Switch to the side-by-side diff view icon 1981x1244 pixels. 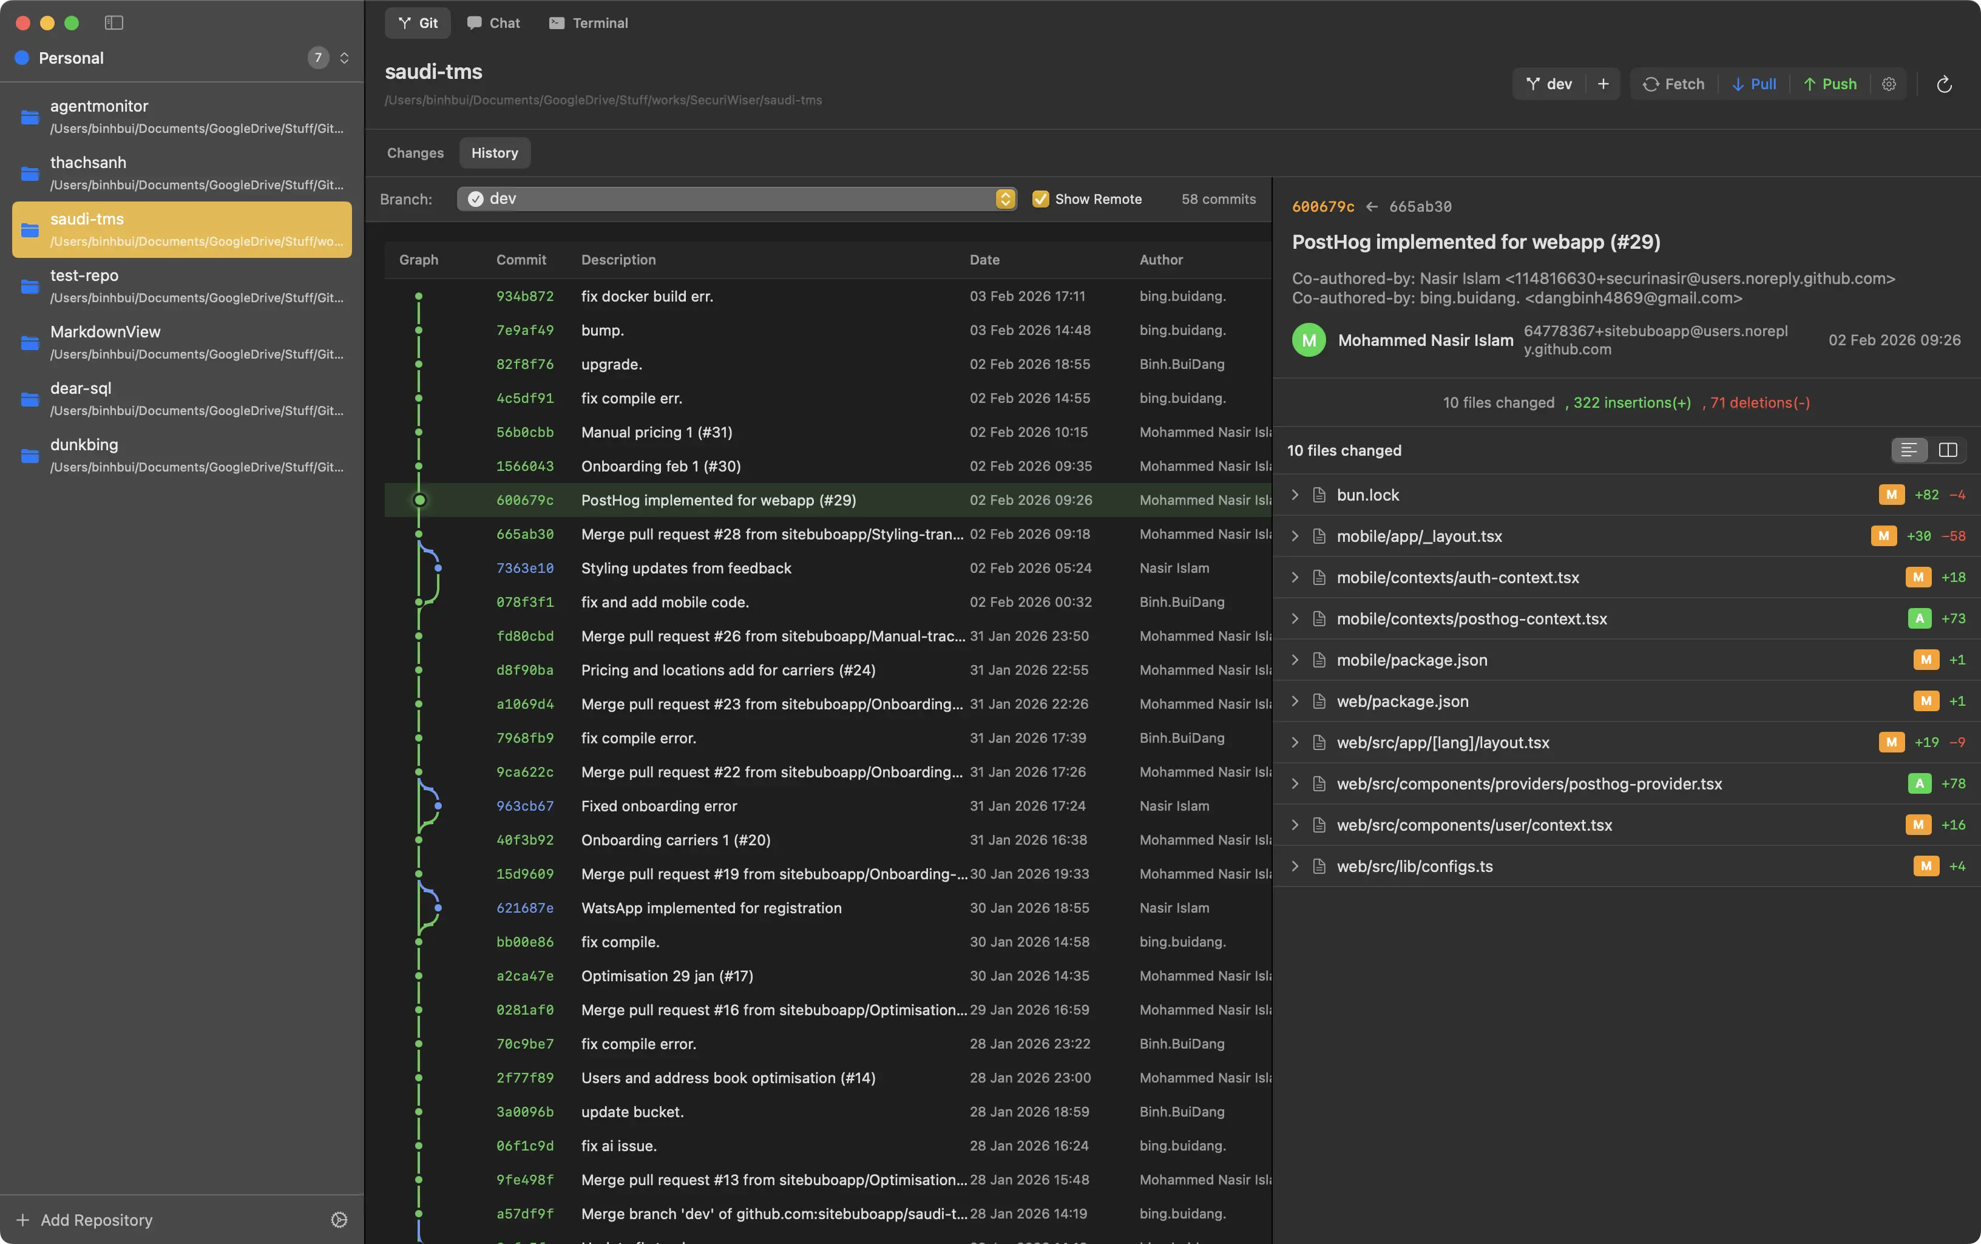(1947, 450)
